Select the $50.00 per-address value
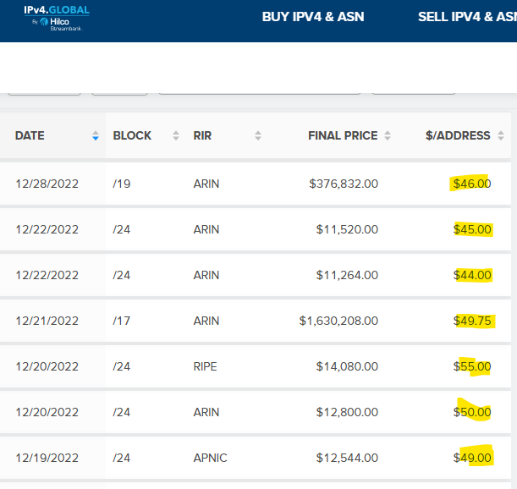517x489 pixels. (x=472, y=412)
